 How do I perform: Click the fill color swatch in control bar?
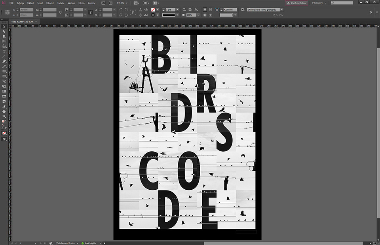coord(153,9)
